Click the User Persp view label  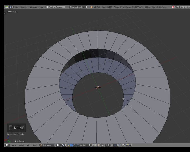[12, 11]
